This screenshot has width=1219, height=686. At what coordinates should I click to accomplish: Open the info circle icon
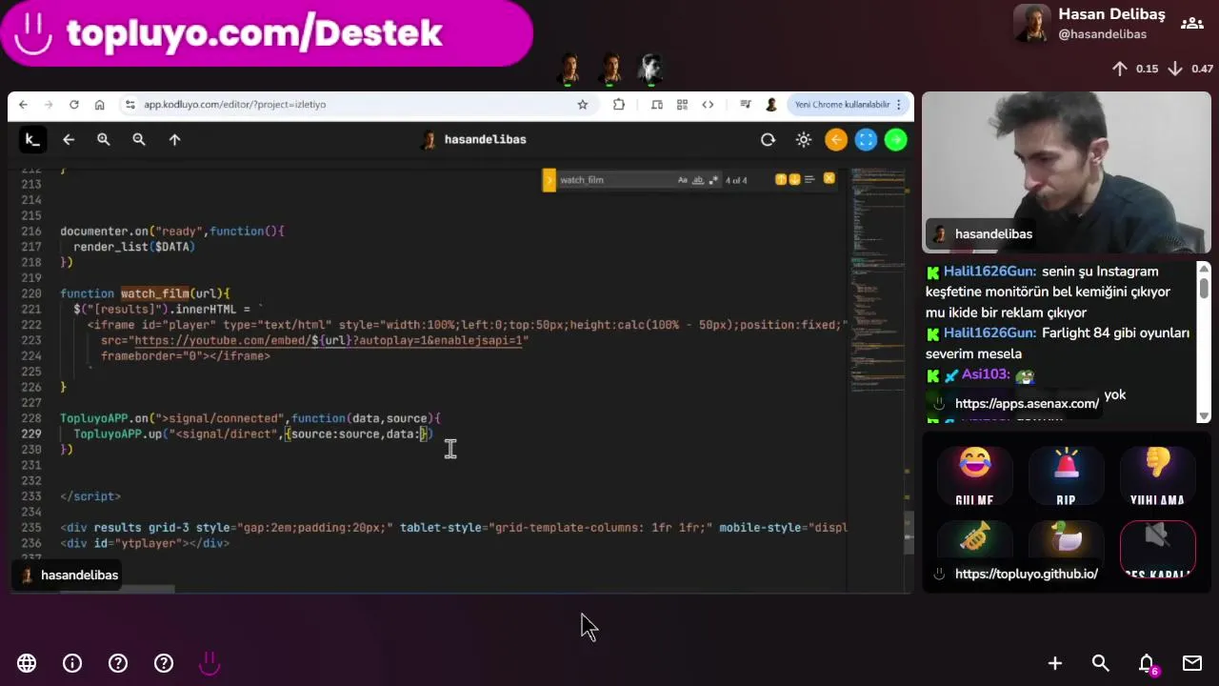click(72, 663)
